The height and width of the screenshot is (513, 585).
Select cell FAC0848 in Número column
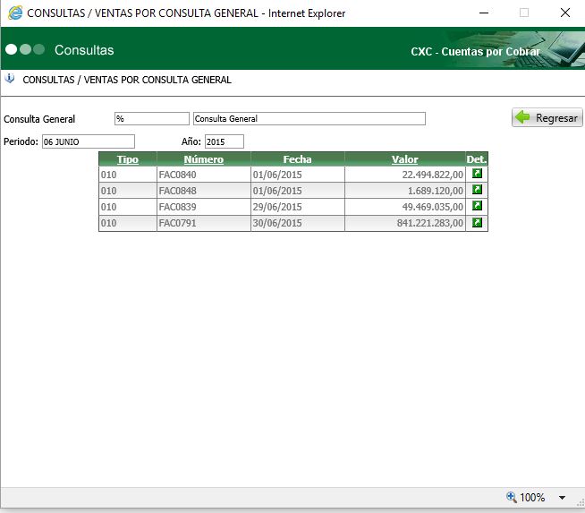pos(204,191)
